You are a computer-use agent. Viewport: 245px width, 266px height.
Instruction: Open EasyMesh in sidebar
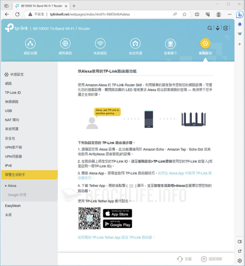click(x=13, y=206)
